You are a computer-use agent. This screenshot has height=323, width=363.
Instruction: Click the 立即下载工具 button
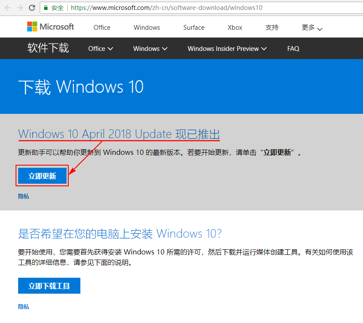pos(49,286)
